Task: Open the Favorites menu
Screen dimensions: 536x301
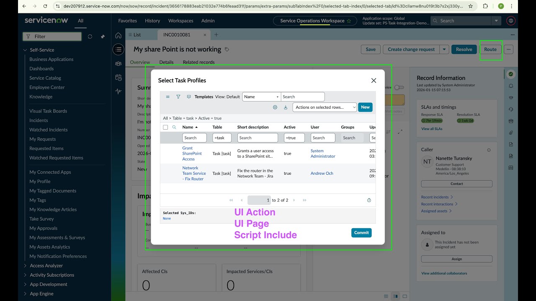Action: (127, 20)
